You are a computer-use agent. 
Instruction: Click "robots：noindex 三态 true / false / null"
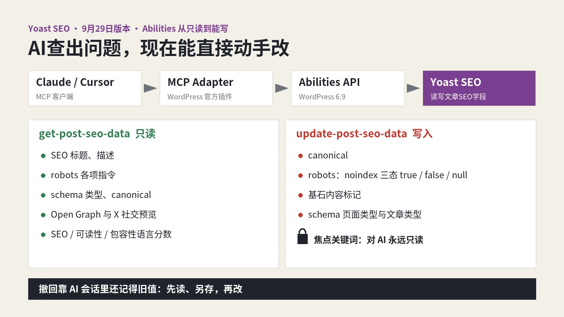pyautogui.click(x=388, y=175)
